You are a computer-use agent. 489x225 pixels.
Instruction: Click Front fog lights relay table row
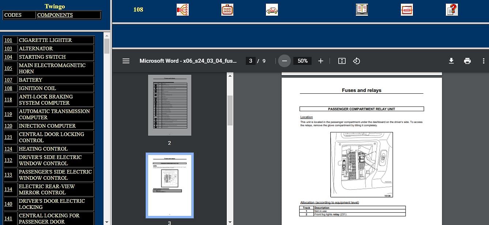point(353,214)
